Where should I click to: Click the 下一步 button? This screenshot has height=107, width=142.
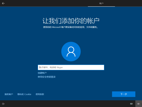coord(124,94)
